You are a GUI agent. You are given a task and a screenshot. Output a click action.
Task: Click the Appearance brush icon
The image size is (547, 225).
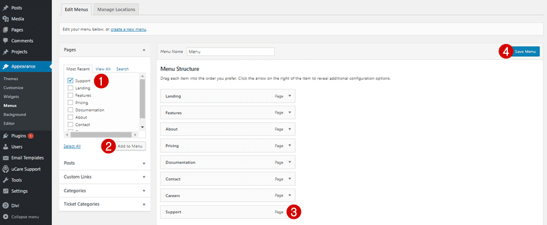(6, 66)
